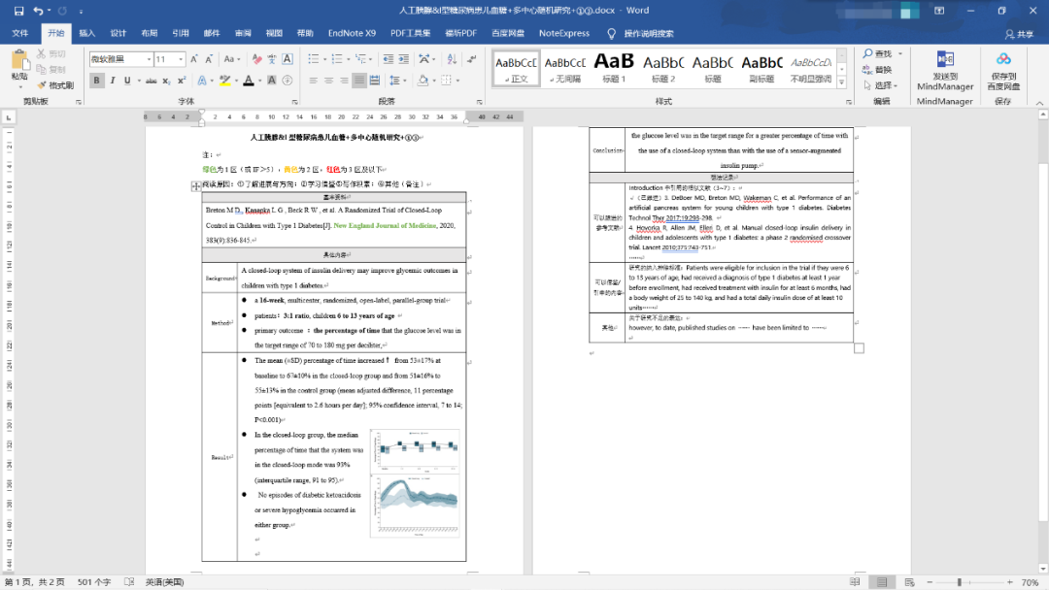Click the character border A icon
Image resolution: width=1049 pixels, height=590 pixels.
click(288, 59)
